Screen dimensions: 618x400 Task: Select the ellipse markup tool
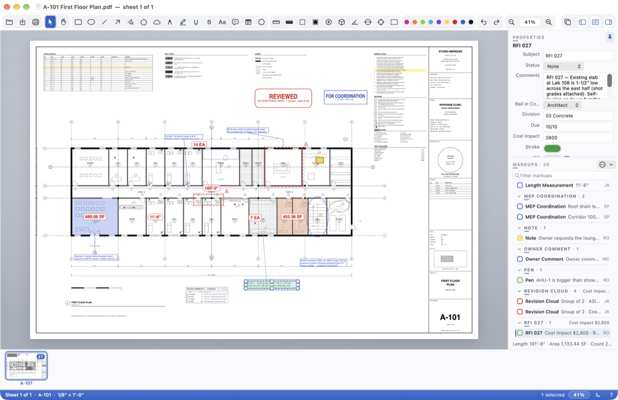coord(91,22)
